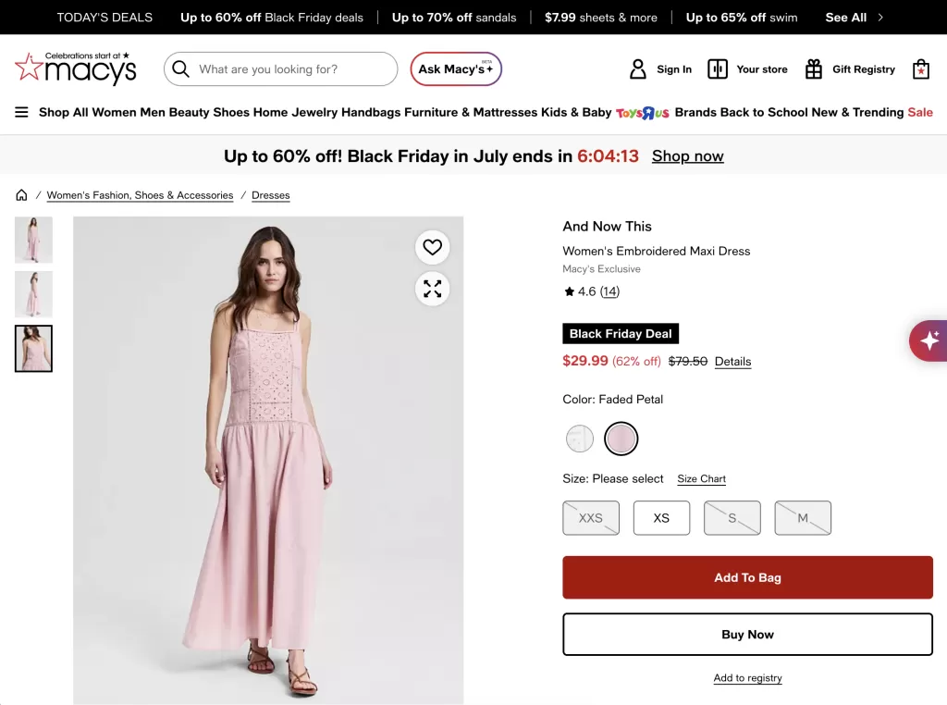Add dress to favorites heart icon
The image size is (947, 705).
click(x=432, y=247)
